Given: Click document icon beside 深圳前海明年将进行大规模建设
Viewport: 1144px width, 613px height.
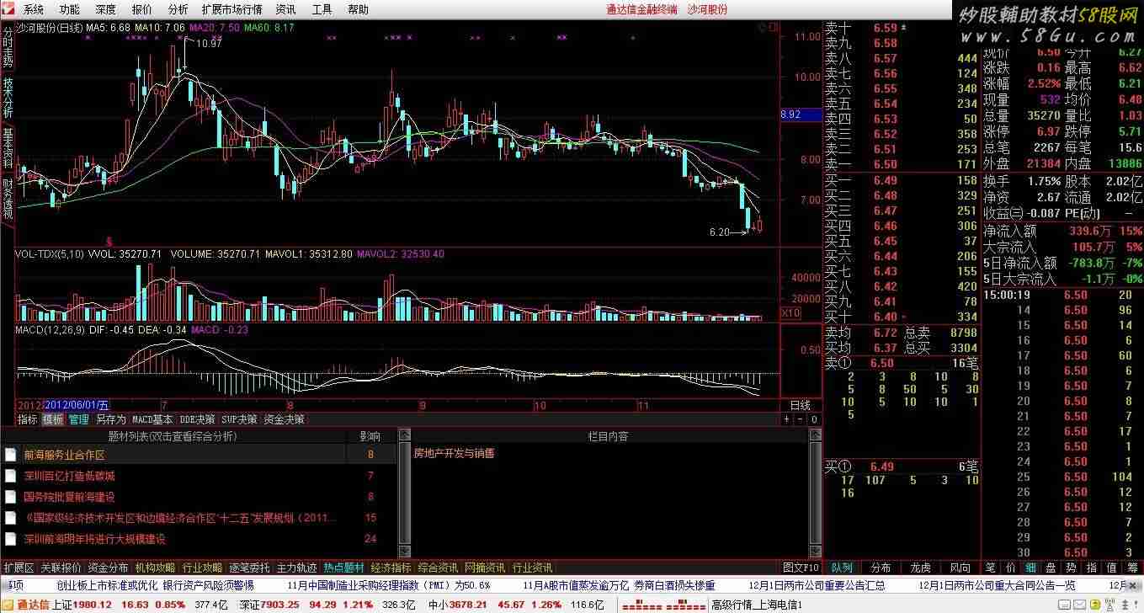Looking at the screenshot, I should 11,539.
